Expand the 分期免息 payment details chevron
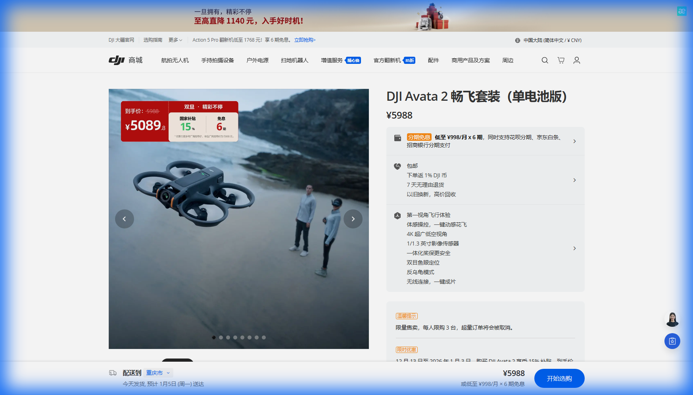The width and height of the screenshot is (693, 395). (575, 141)
